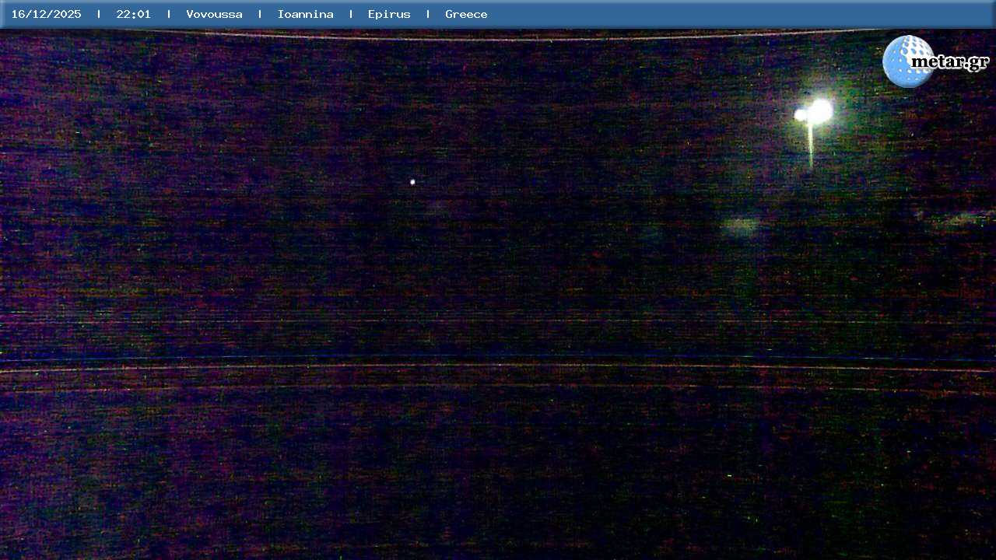Click the separator between date and time
Image resolution: width=996 pixels, height=560 pixels.
99,14
